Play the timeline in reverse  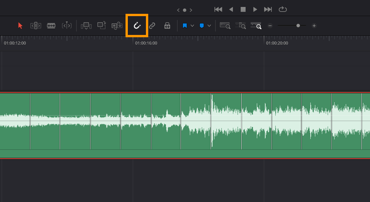click(x=231, y=10)
